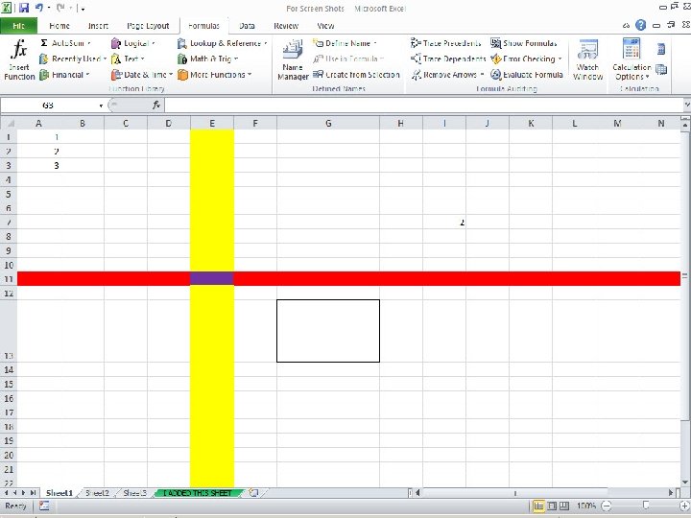Select column G header
Image resolution: width=691 pixels, height=518 pixels.
click(x=328, y=124)
